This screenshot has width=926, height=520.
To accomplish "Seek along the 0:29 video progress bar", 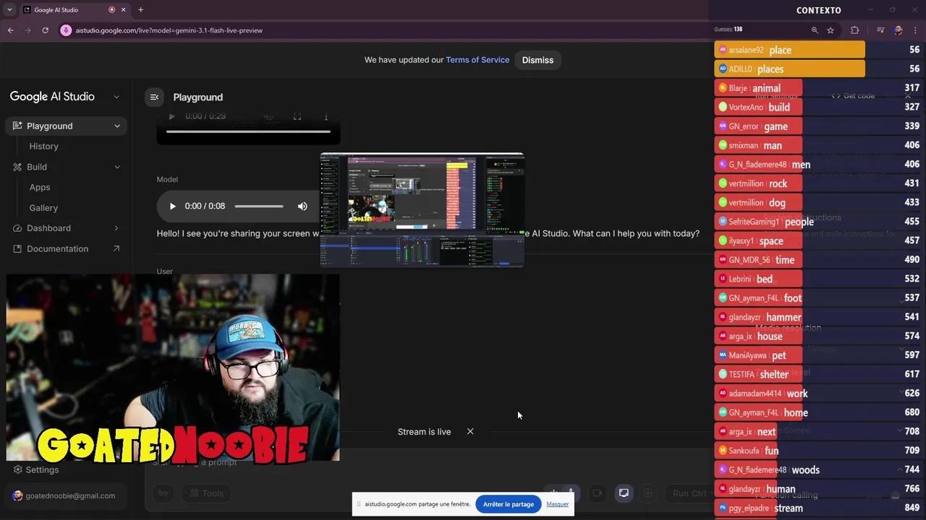I will [248, 131].
